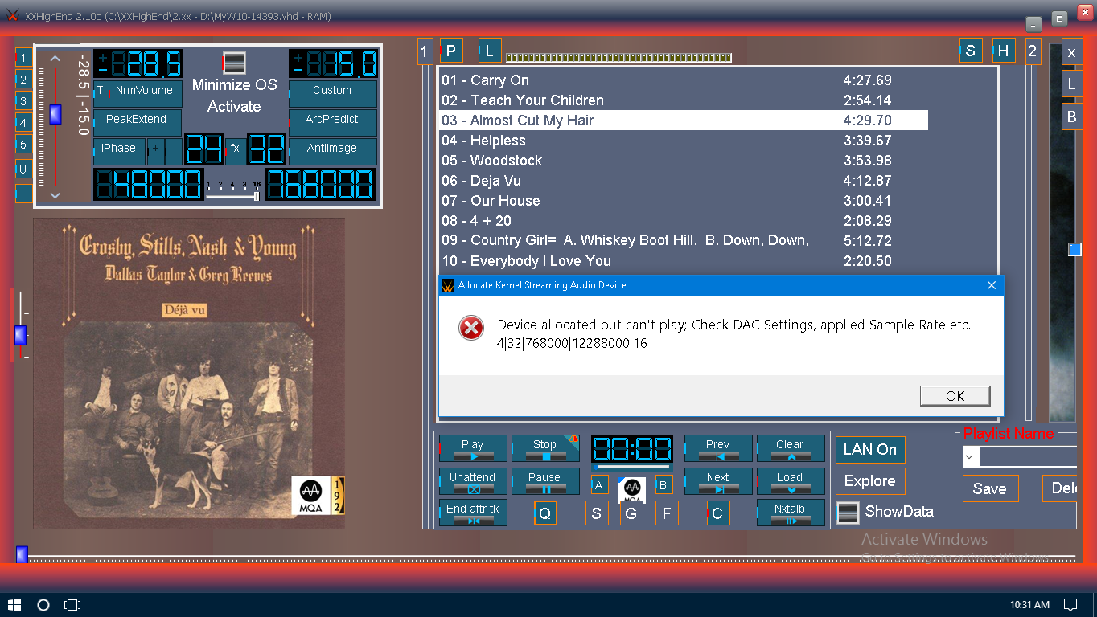Click the T button beside NrmVolume
This screenshot has height=617, width=1097.
click(x=101, y=93)
